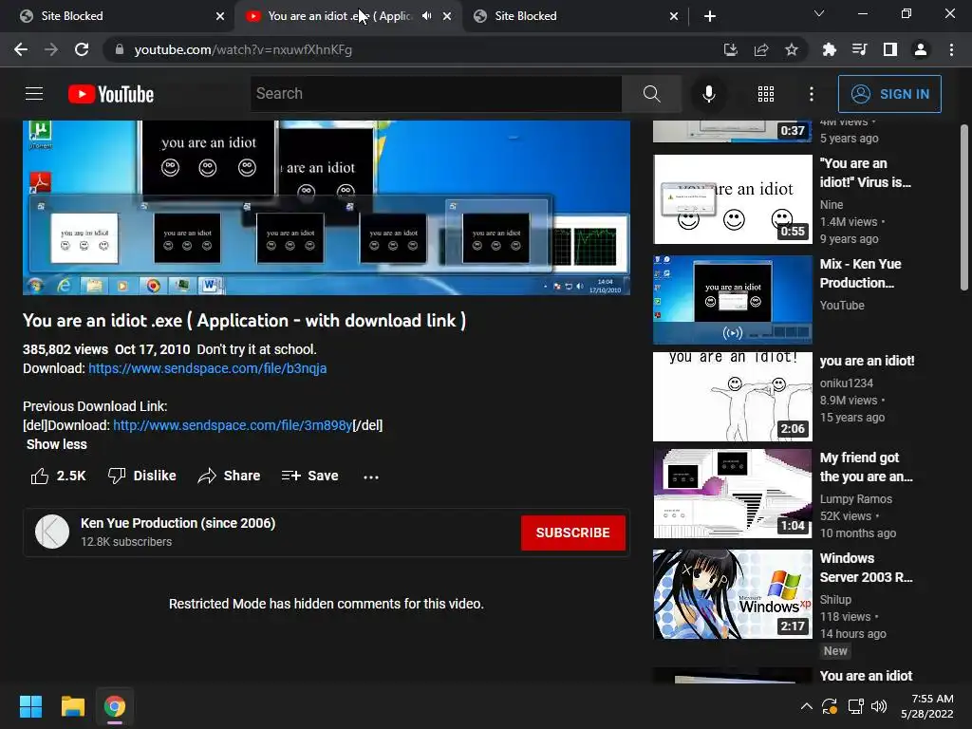Search with your voice microphone icon
The height and width of the screenshot is (729, 972).
[708, 94]
